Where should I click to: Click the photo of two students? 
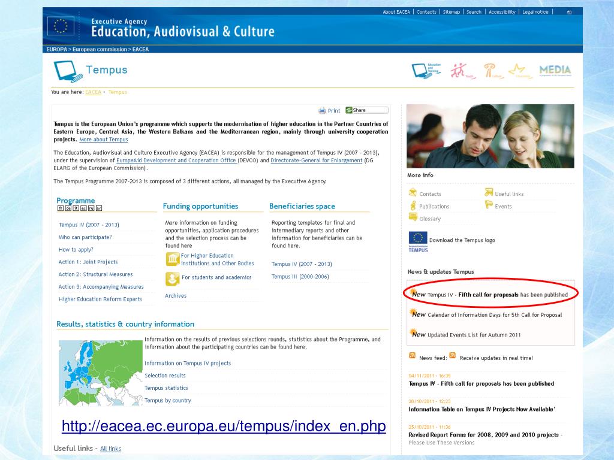pos(490,136)
